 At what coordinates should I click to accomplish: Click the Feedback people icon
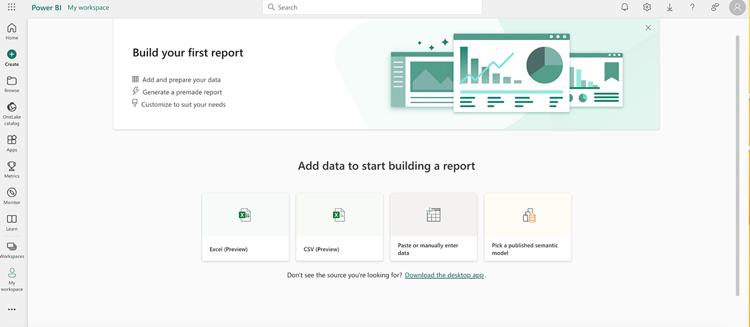click(x=714, y=8)
